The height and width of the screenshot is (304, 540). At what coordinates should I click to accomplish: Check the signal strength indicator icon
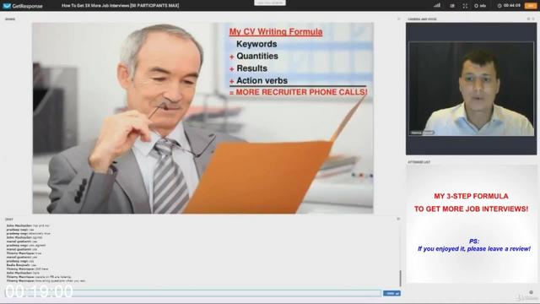click(x=437, y=6)
